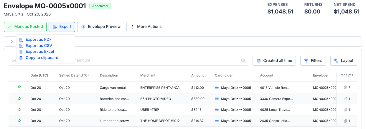Click the Ride to the loca... description
Image resolution: width=366 pixels, height=129 pixels.
pos(113,110)
